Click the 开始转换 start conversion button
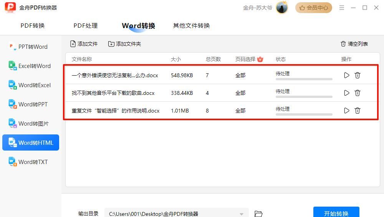The image size is (384, 217). pyautogui.click(x=336, y=213)
